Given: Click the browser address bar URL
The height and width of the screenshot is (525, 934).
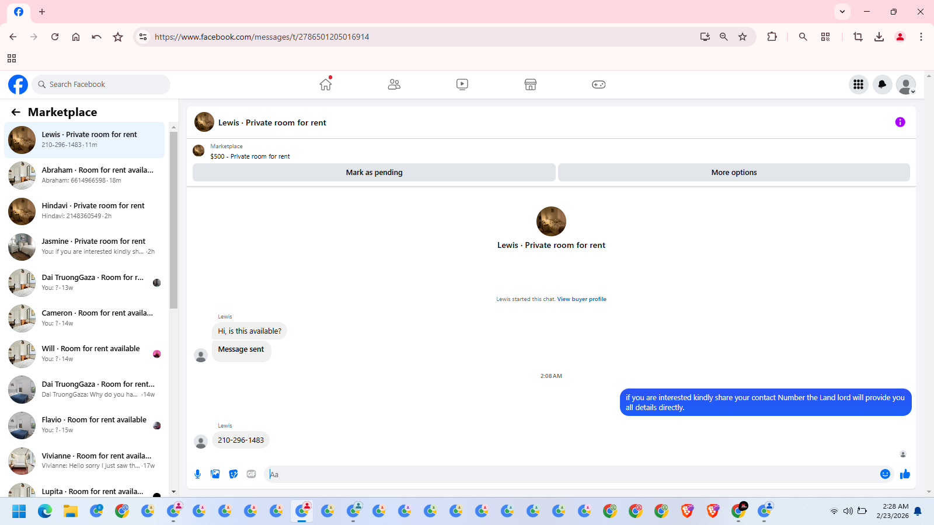Looking at the screenshot, I should click(x=262, y=37).
